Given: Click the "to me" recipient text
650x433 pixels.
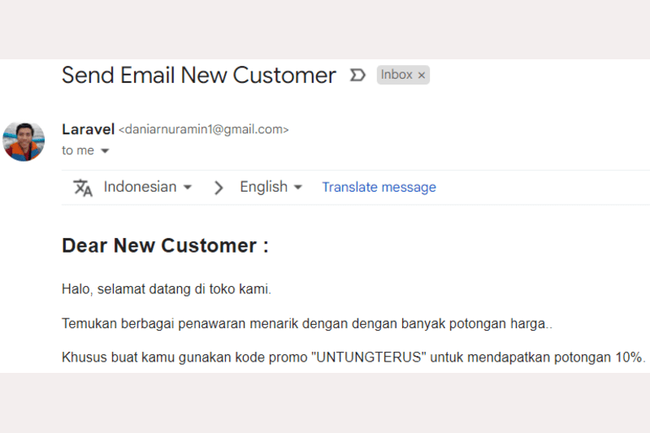Looking at the screenshot, I should click(78, 150).
